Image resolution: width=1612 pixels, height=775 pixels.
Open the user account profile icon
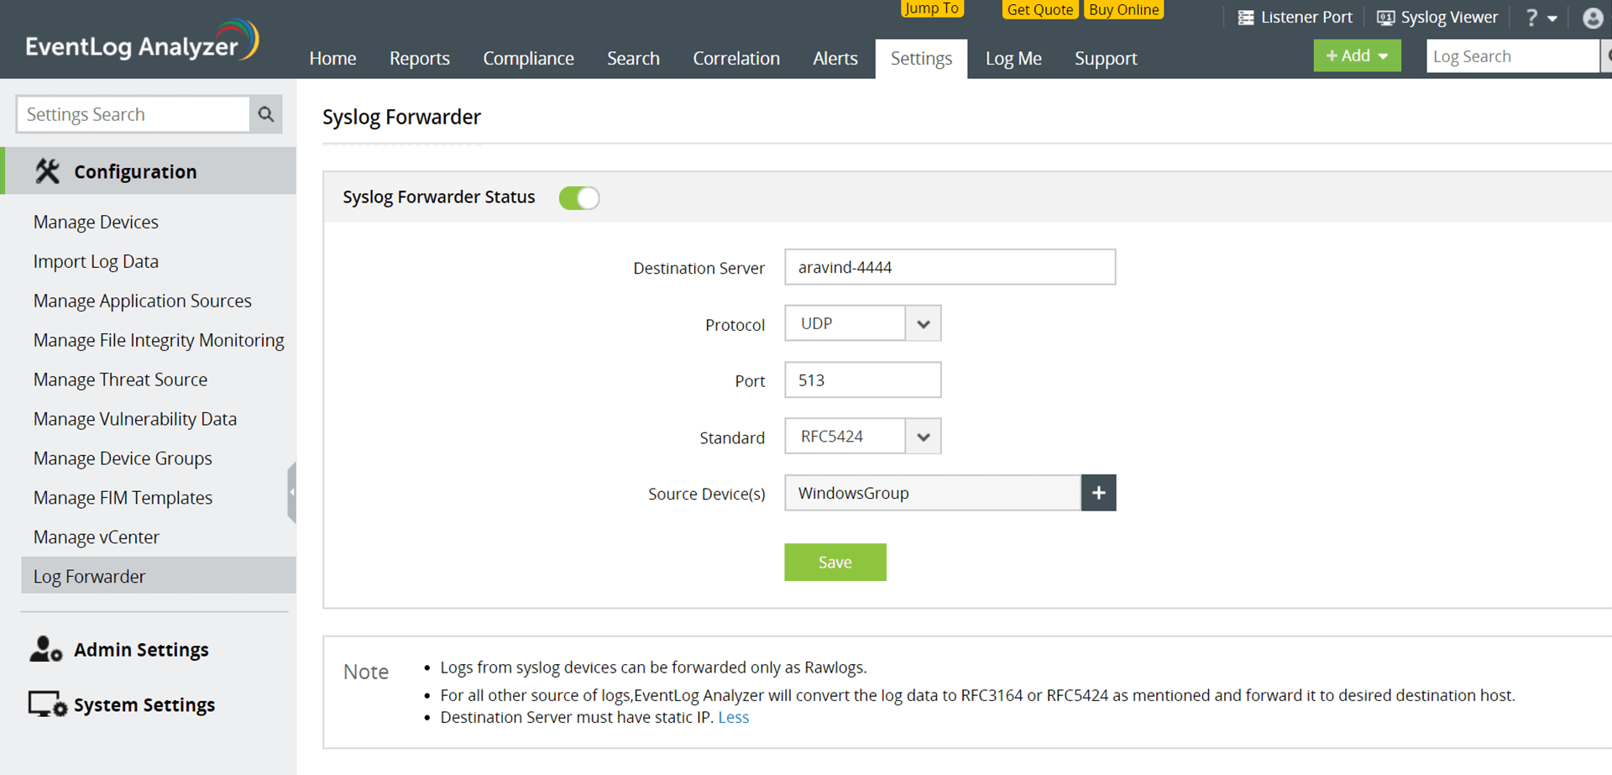1593,18
